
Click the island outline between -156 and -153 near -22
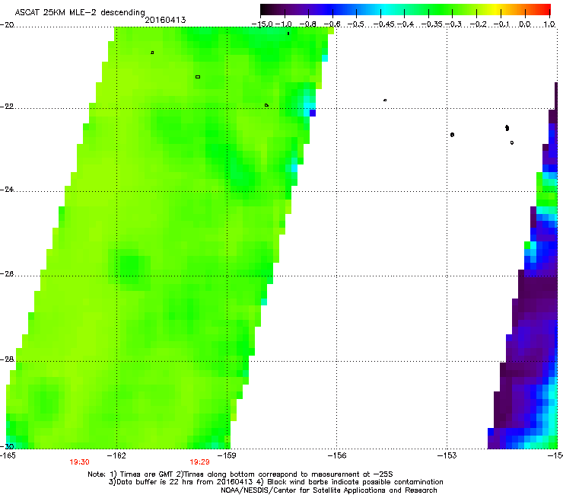click(385, 100)
